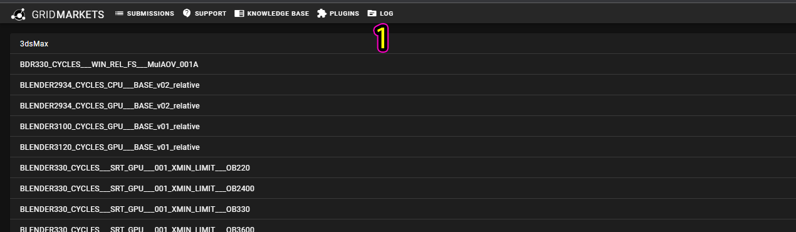
Task: Click the GRIDMARKETS brand text
Action: [x=68, y=14]
